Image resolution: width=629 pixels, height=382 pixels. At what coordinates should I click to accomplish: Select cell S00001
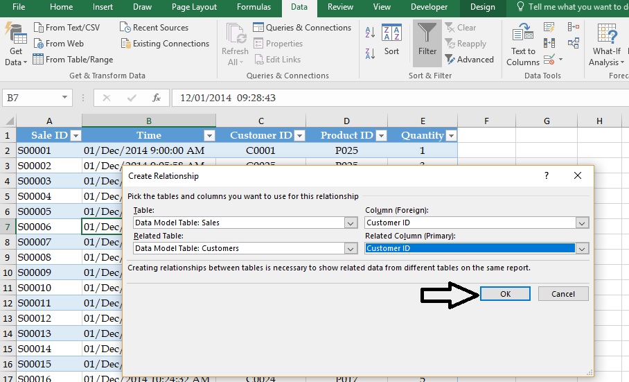point(49,150)
